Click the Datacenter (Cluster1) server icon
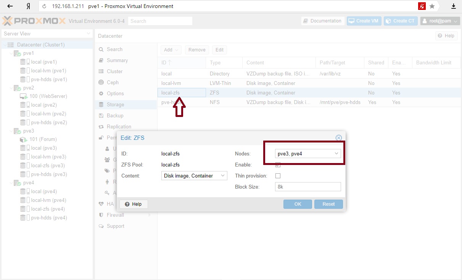Viewport: 462px width, 280px height. (x=11, y=45)
